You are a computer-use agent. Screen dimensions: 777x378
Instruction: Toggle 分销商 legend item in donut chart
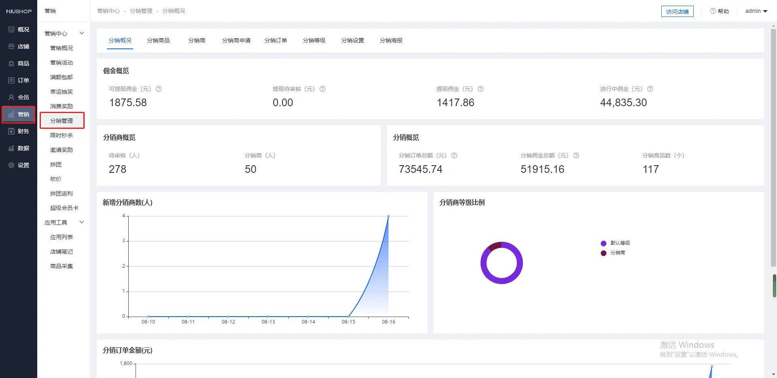click(x=614, y=253)
